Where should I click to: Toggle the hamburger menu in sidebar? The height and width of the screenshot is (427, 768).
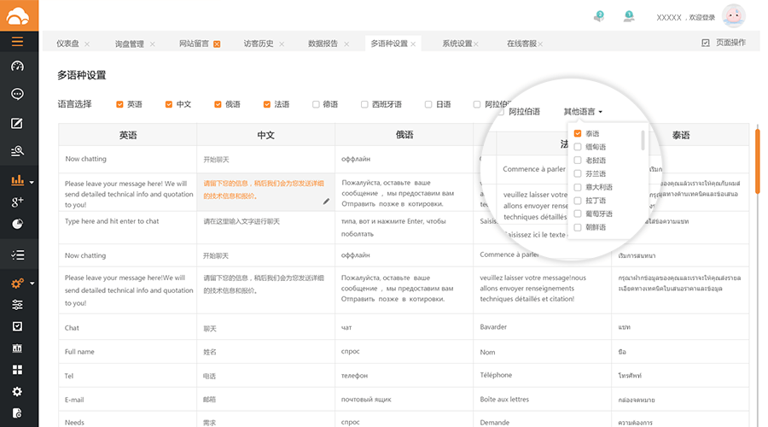(x=18, y=42)
